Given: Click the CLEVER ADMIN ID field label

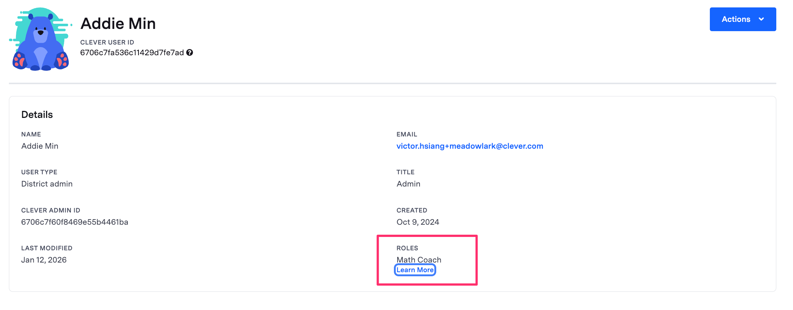Looking at the screenshot, I should pos(50,210).
